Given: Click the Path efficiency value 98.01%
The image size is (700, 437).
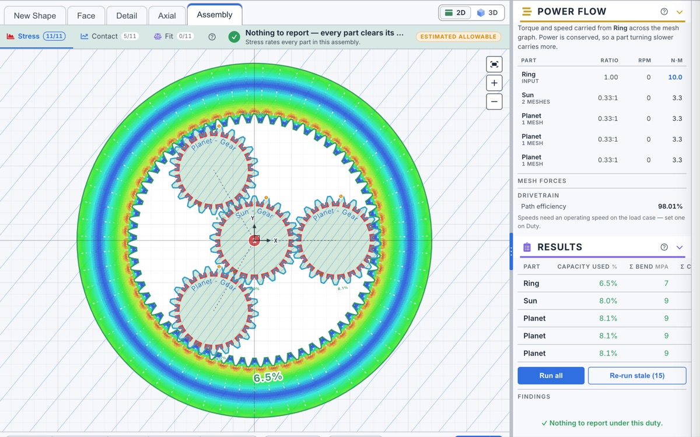Looking at the screenshot, I should (670, 206).
